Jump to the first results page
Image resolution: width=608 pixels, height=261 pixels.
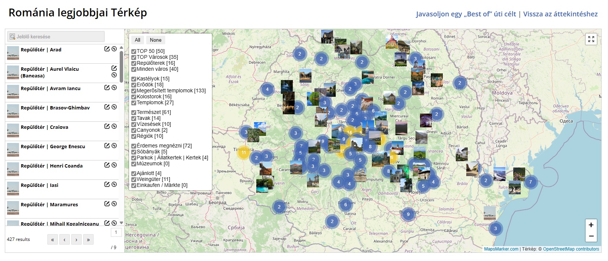53,240
